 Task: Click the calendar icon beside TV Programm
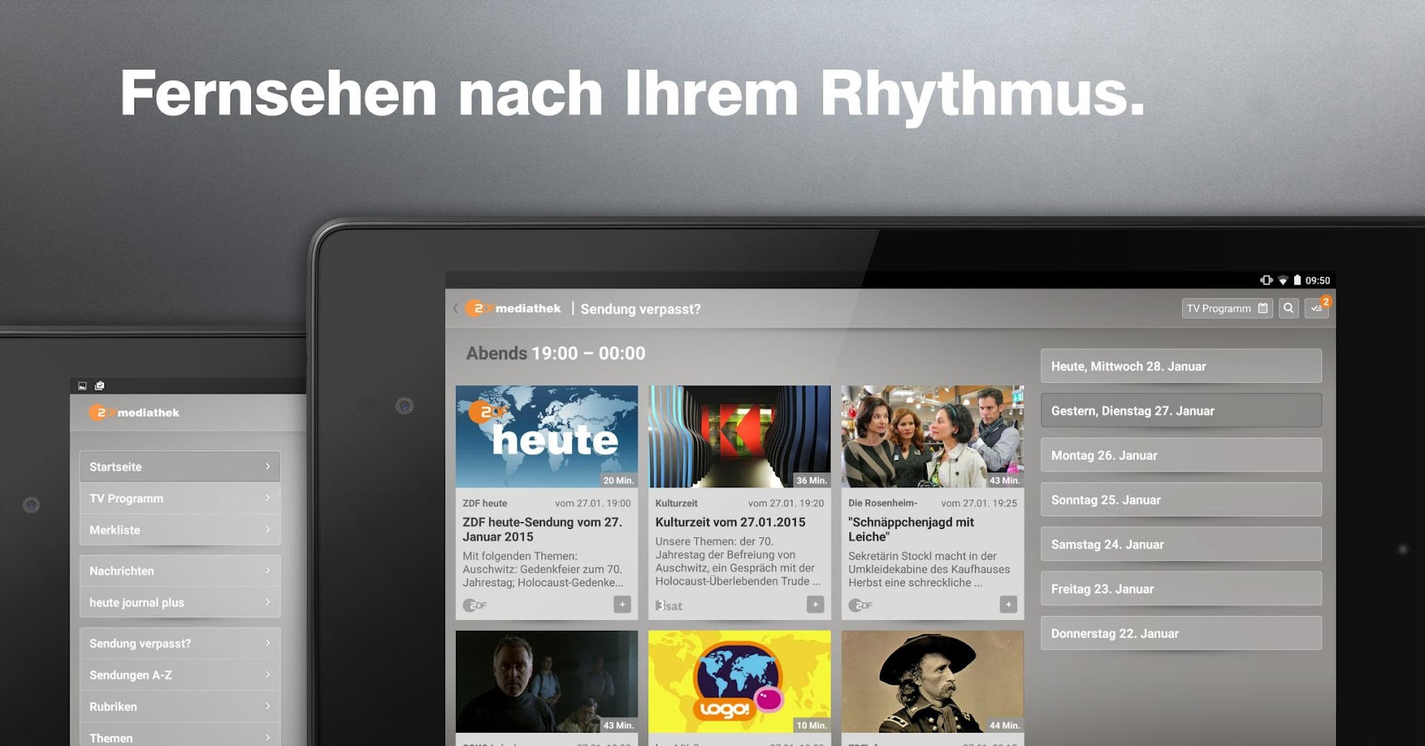click(x=1263, y=308)
